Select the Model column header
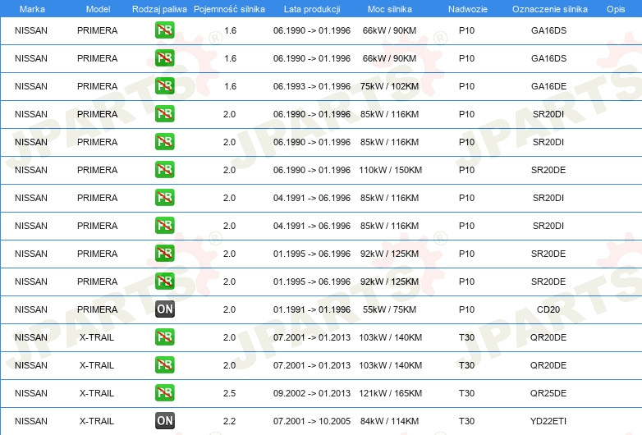 (98, 9)
